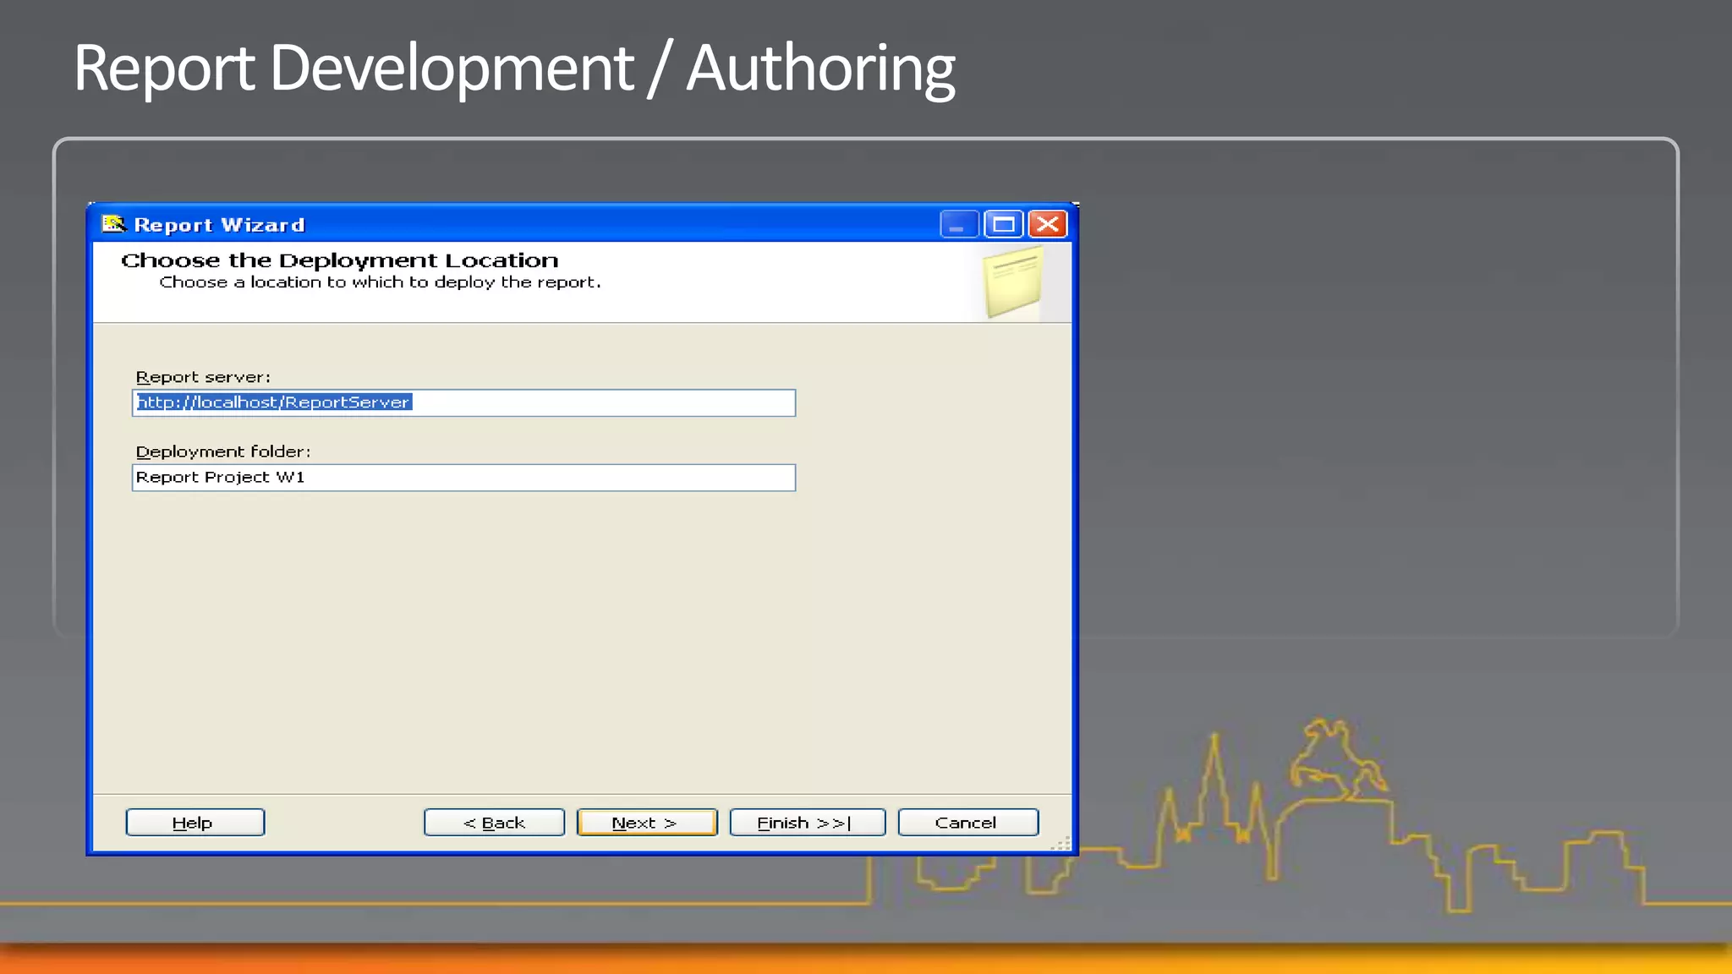Go back with the < Back button
1732x974 pixels.
tap(494, 823)
